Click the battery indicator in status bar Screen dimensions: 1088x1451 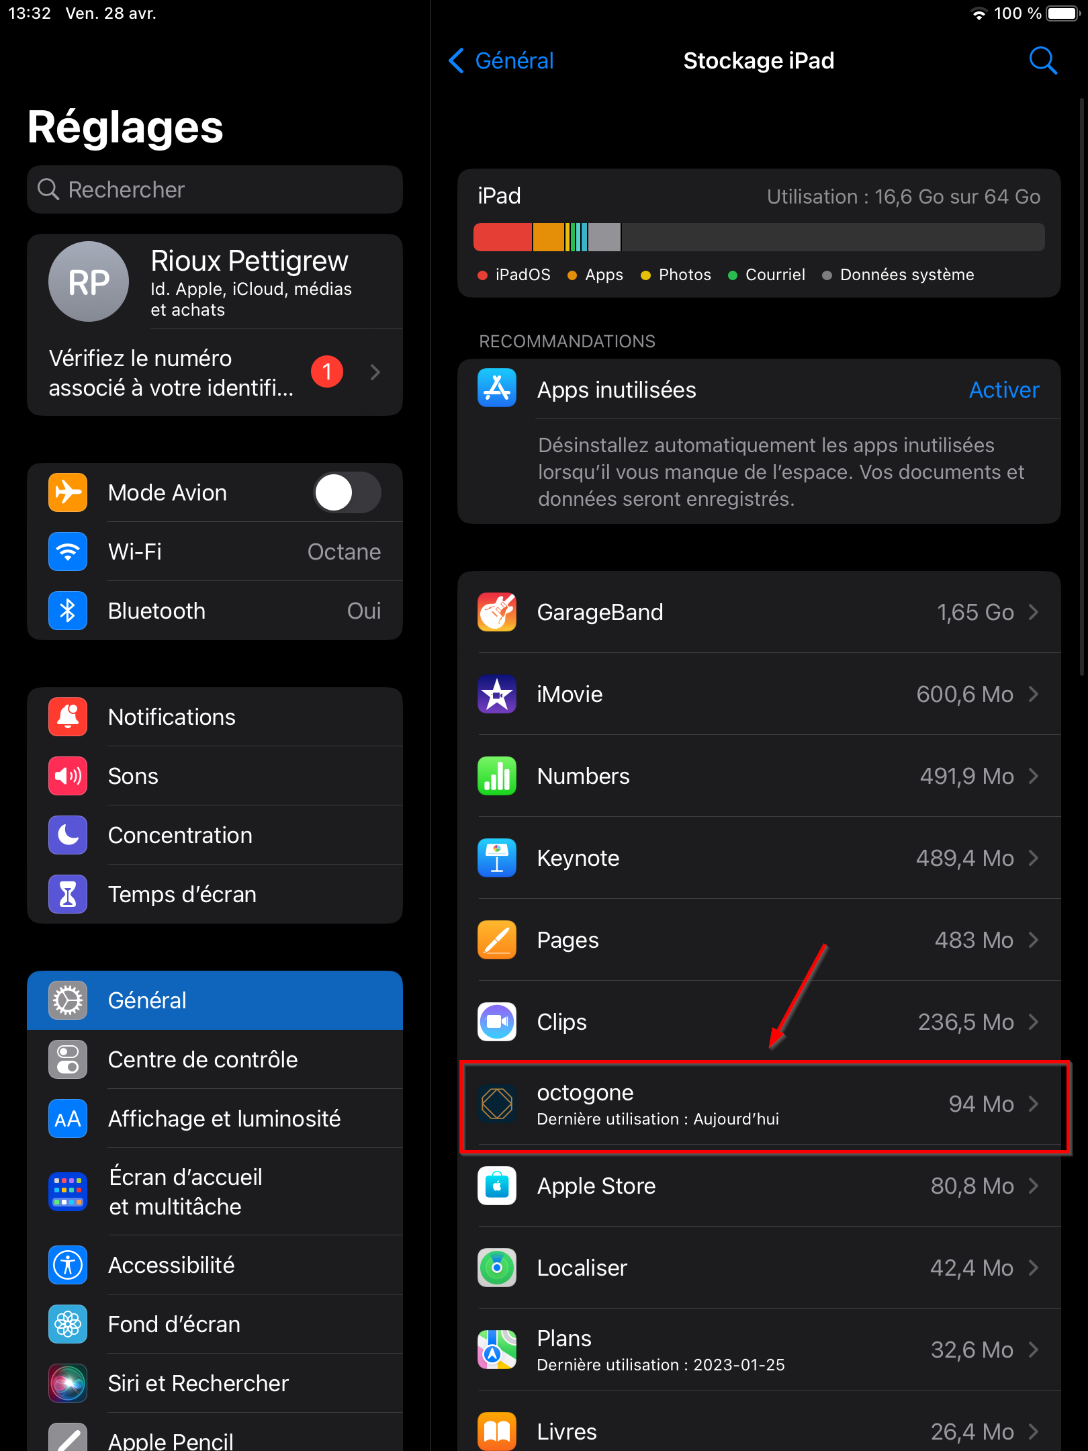point(1062,13)
